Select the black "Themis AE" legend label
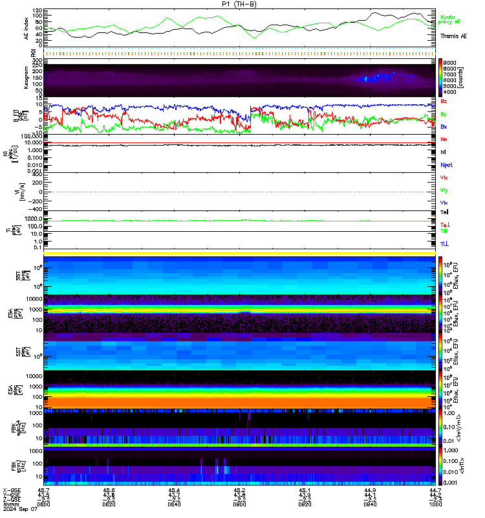The height and width of the screenshot is (518, 485). pyautogui.click(x=453, y=36)
